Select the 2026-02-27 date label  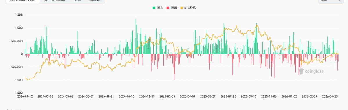tap(310, 96)
